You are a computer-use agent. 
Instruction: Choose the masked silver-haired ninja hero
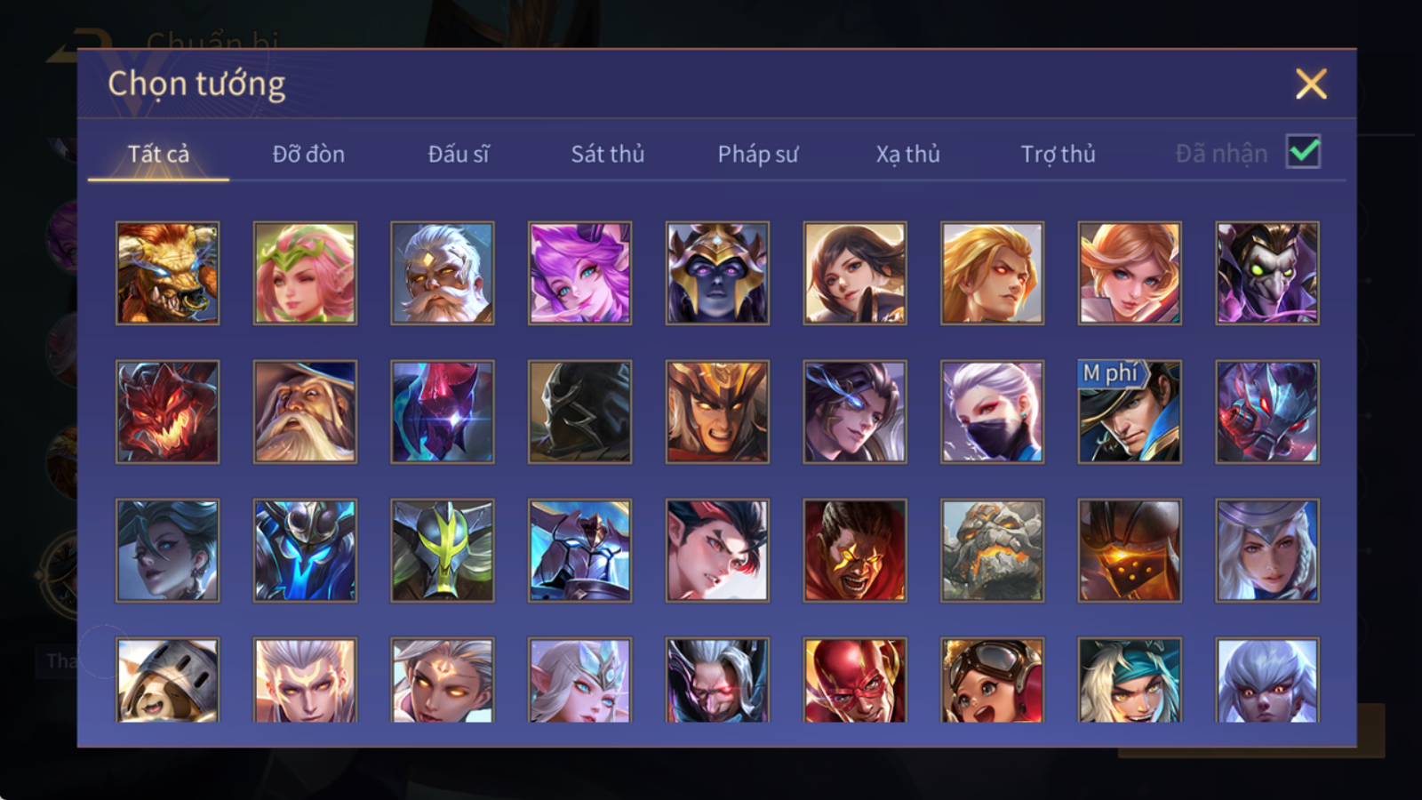pyautogui.click(x=992, y=412)
